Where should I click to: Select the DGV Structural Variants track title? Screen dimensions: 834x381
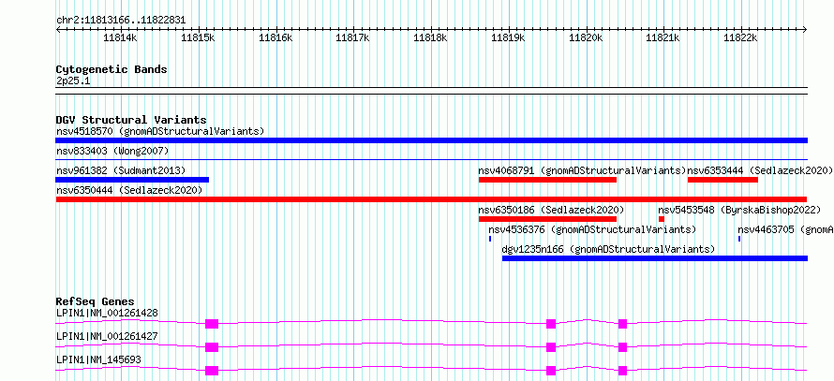click(131, 120)
